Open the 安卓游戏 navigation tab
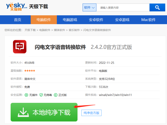The height and width of the screenshot is (125, 167). coord(122,20)
